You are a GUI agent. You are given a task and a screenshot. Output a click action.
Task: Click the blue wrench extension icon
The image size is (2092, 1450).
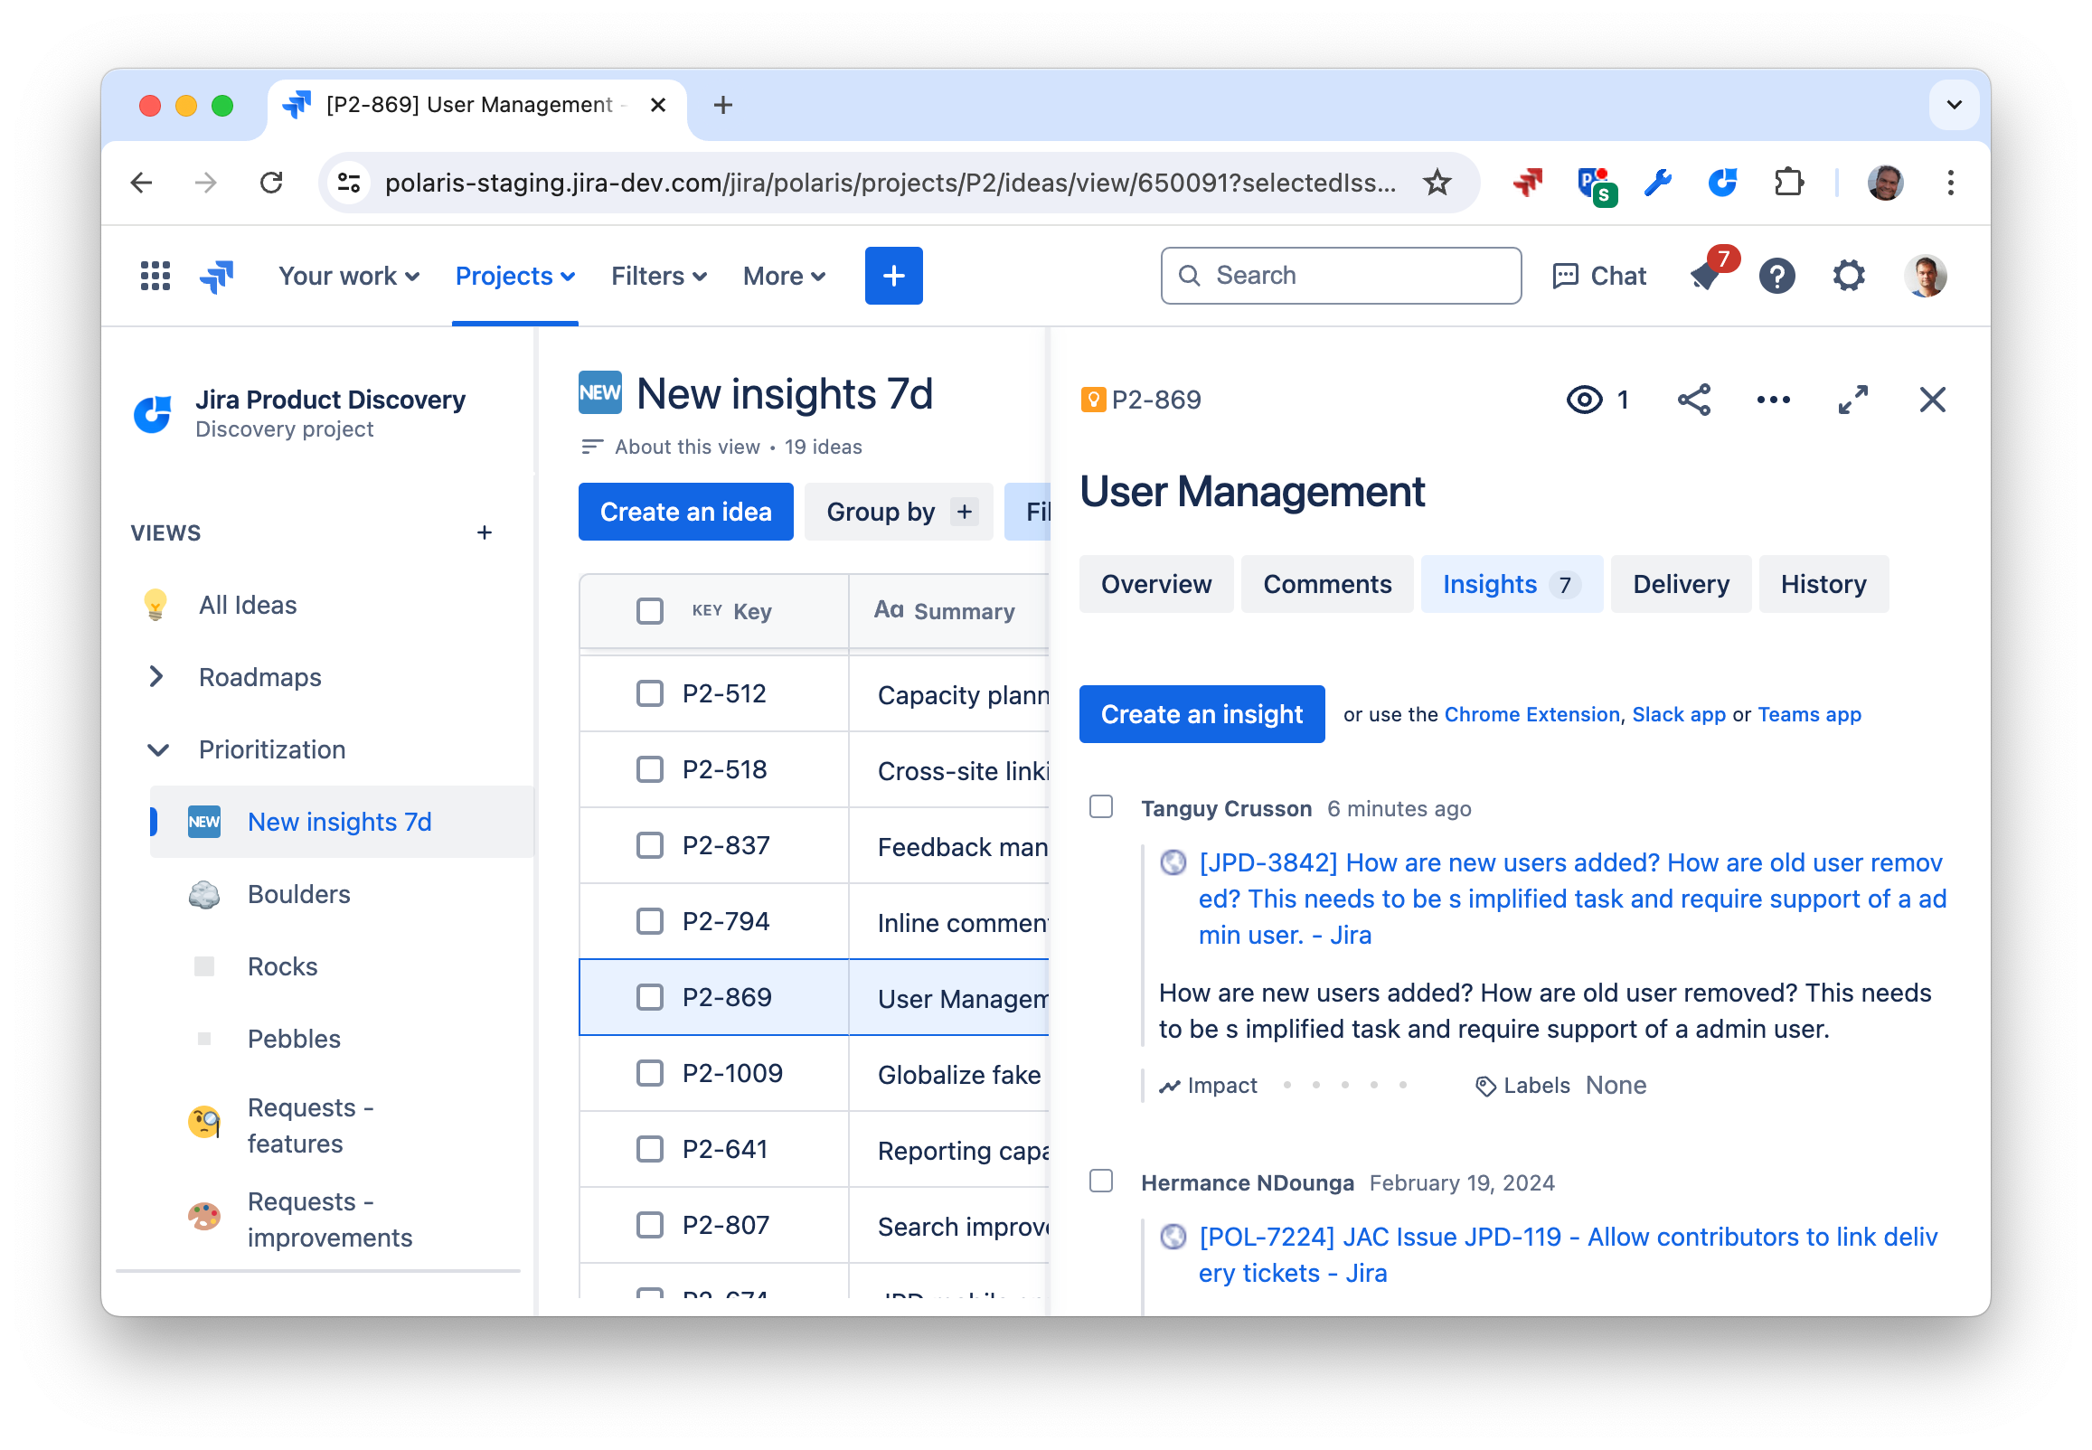click(1657, 183)
